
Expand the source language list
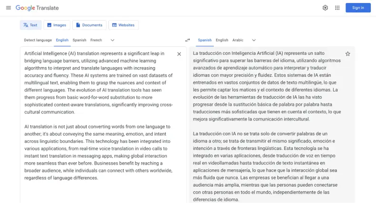tap(112, 40)
